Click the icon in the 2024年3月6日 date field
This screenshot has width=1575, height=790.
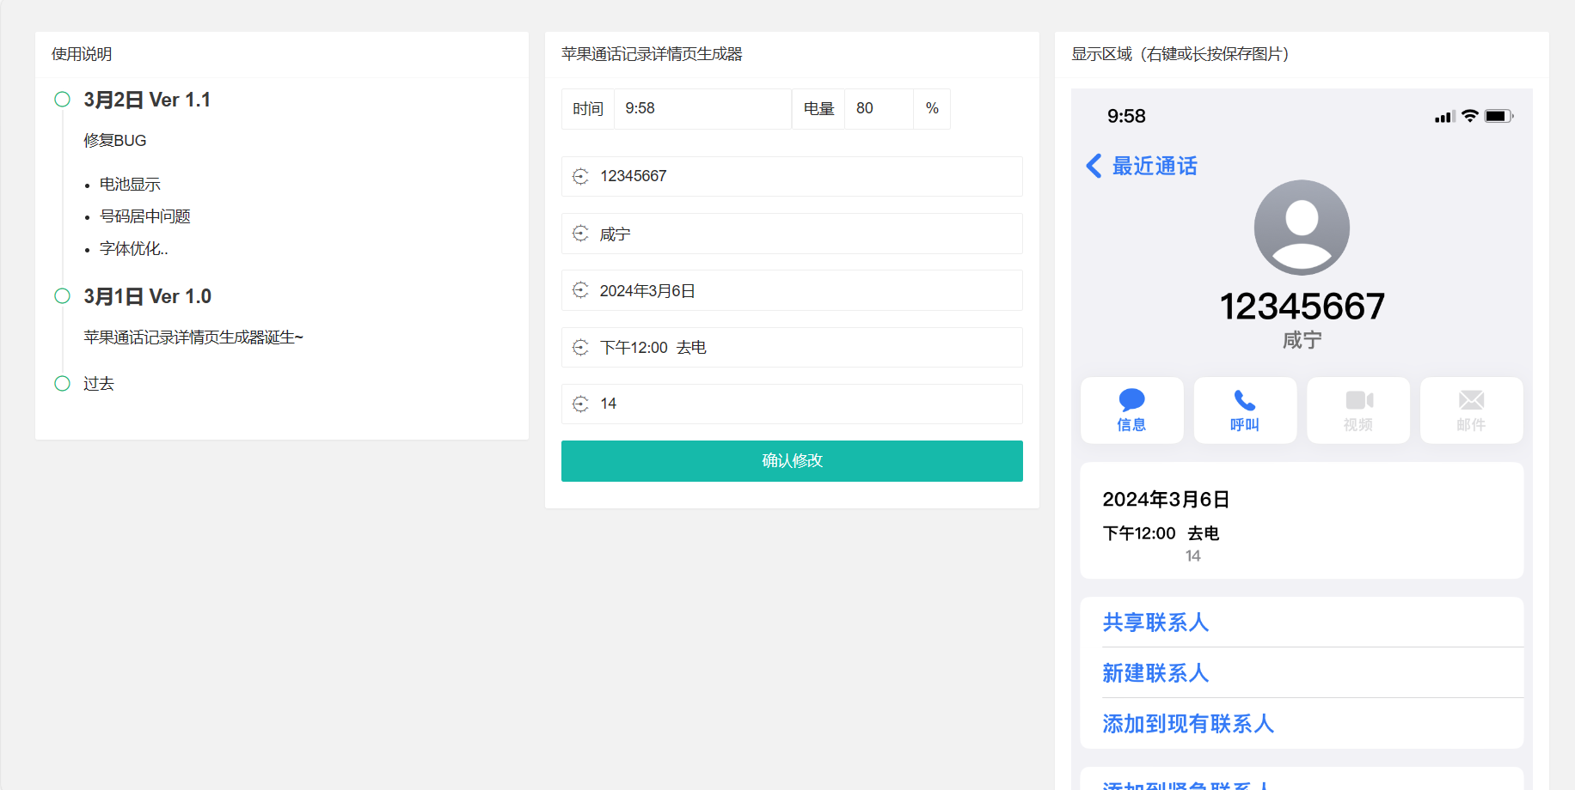(580, 290)
